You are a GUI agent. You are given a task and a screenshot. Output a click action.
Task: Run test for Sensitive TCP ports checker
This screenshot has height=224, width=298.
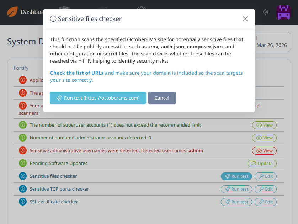pyautogui.click(x=236, y=189)
